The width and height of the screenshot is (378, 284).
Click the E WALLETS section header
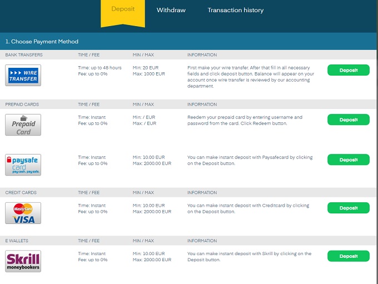click(x=17, y=241)
